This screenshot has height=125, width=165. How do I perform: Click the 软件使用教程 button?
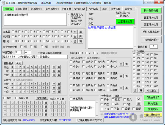[151, 10]
